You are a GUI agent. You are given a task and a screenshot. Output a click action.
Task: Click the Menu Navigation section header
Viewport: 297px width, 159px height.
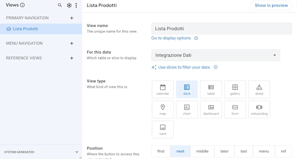coord(24,44)
